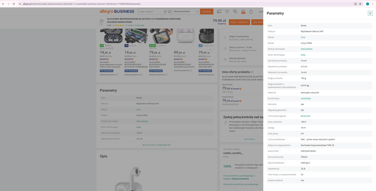Screen dimensions: 376x191
Task: Close the Parametry side panel
Action: click(370, 13)
